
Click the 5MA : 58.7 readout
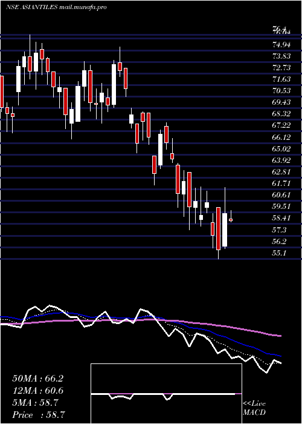35,403
